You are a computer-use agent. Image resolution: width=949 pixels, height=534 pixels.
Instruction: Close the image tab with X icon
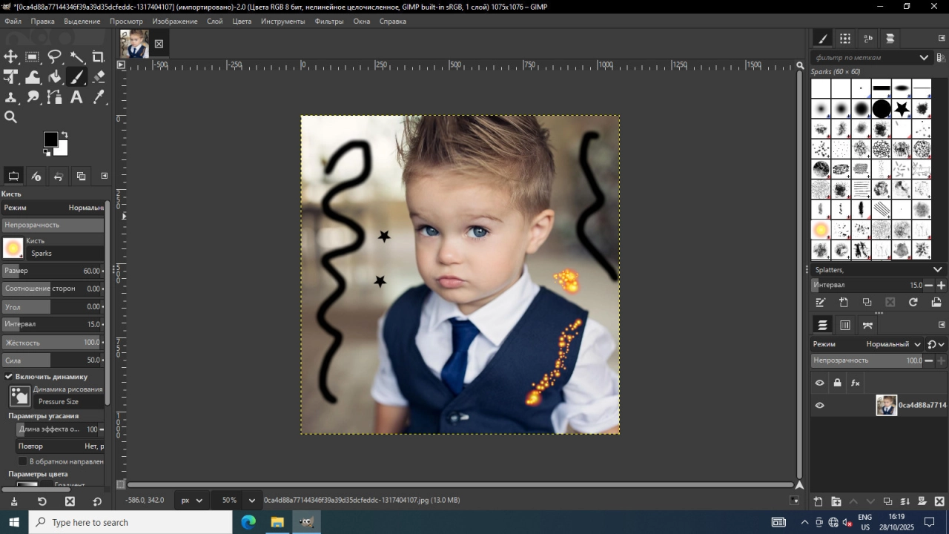point(159,44)
